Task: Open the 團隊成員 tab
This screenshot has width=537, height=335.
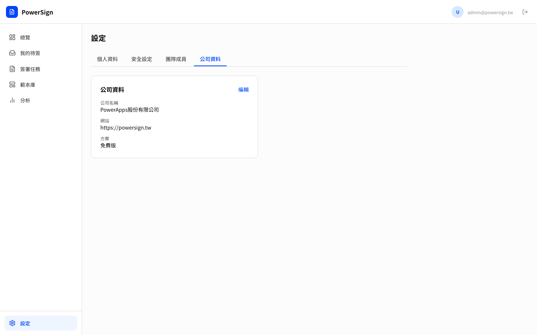Action: pyautogui.click(x=176, y=59)
